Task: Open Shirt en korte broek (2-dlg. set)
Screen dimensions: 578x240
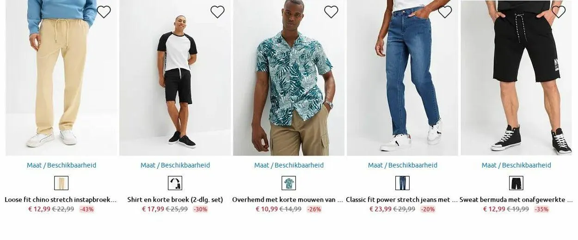Action: pos(175,200)
